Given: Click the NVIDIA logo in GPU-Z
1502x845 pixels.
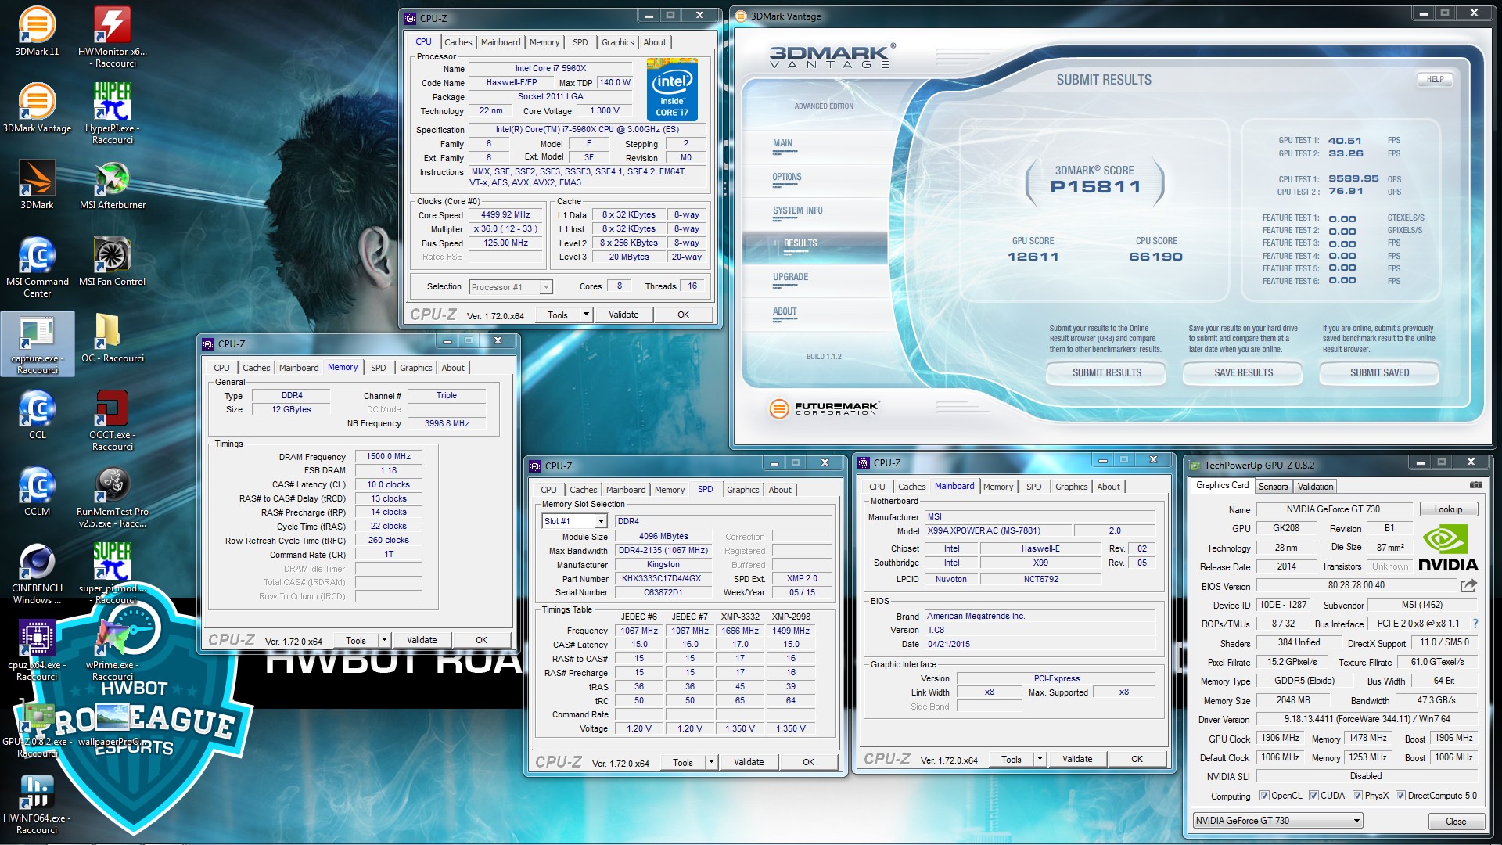Looking at the screenshot, I should point(1447,549).
